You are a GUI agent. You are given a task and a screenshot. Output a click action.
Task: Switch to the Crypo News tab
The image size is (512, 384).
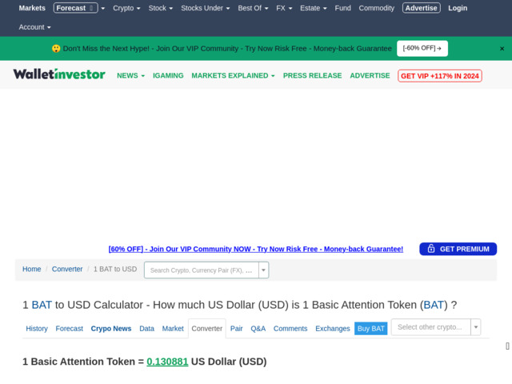(x=111, y=329)
